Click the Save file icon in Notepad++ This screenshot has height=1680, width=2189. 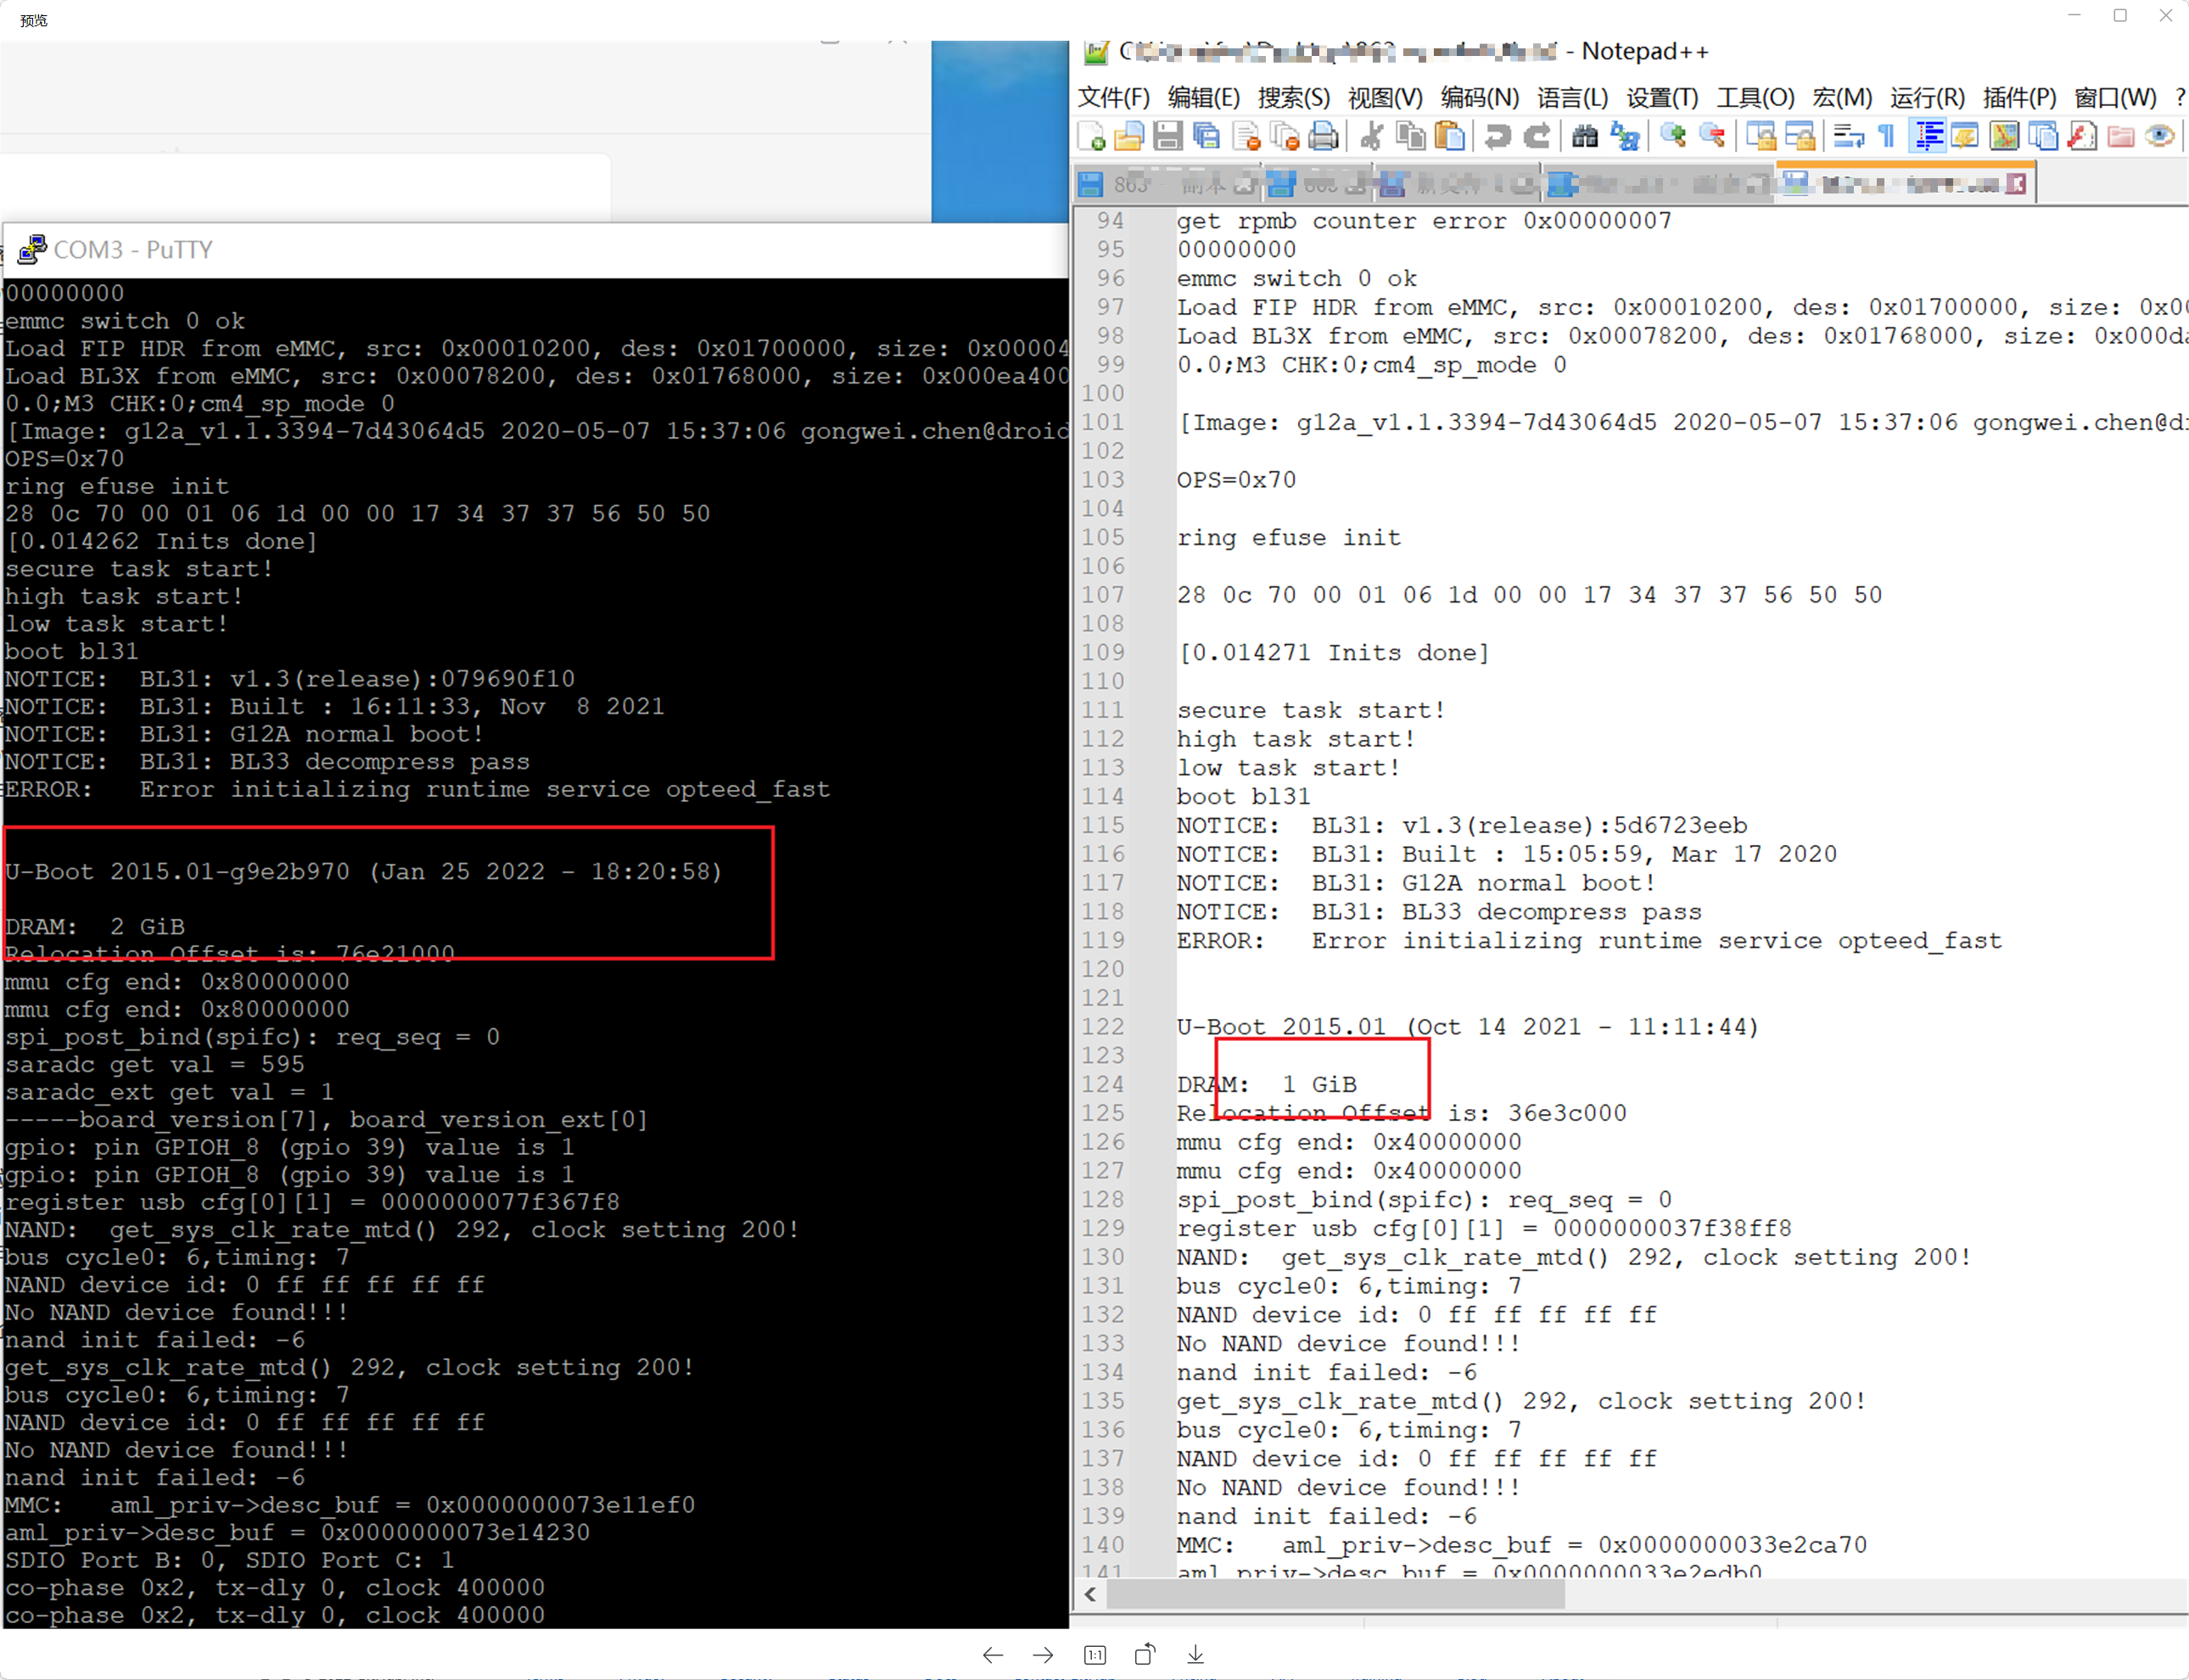tap(1167, 136)
